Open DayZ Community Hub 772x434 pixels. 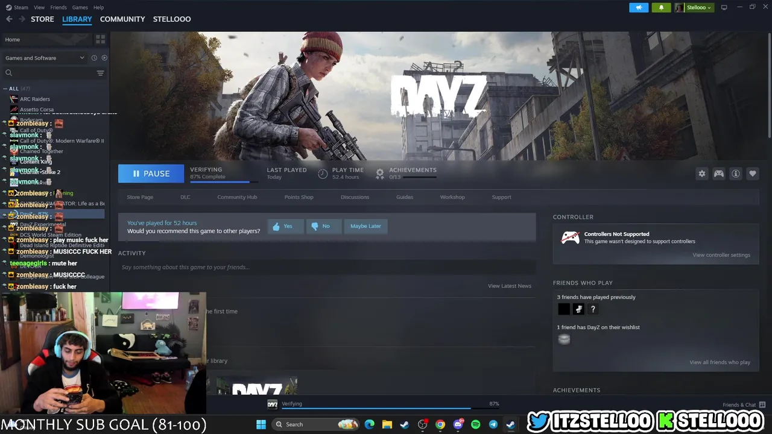click(237, 197)
